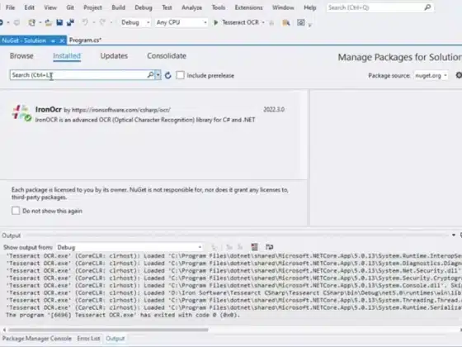This screenshot has height=347, width=462.
Task: Refresh the package list
Action: pos(168,75)
